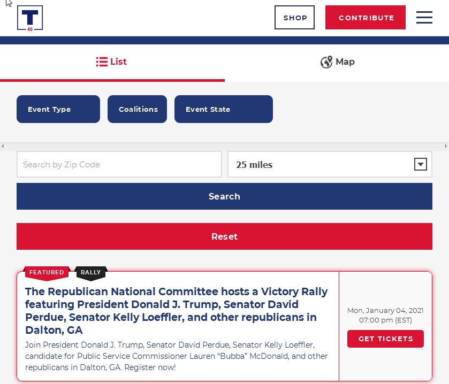Click the blue Search button
Image resolution: width=449 pixels, height=384 pixels.
pyautogui.click(x=224, y=196)
